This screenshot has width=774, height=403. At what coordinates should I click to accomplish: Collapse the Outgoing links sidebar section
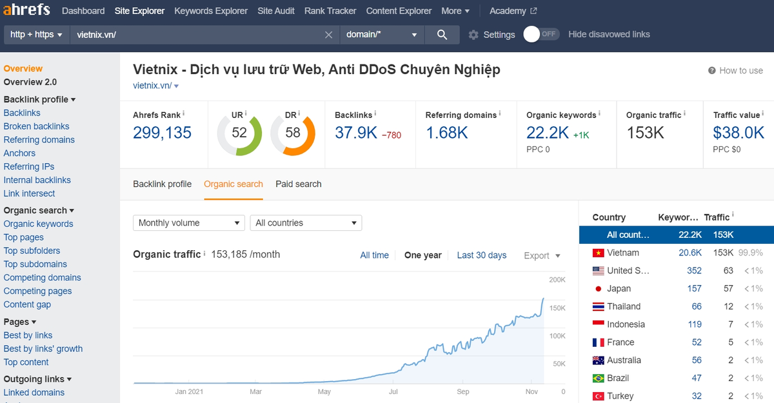coord(38,379)
